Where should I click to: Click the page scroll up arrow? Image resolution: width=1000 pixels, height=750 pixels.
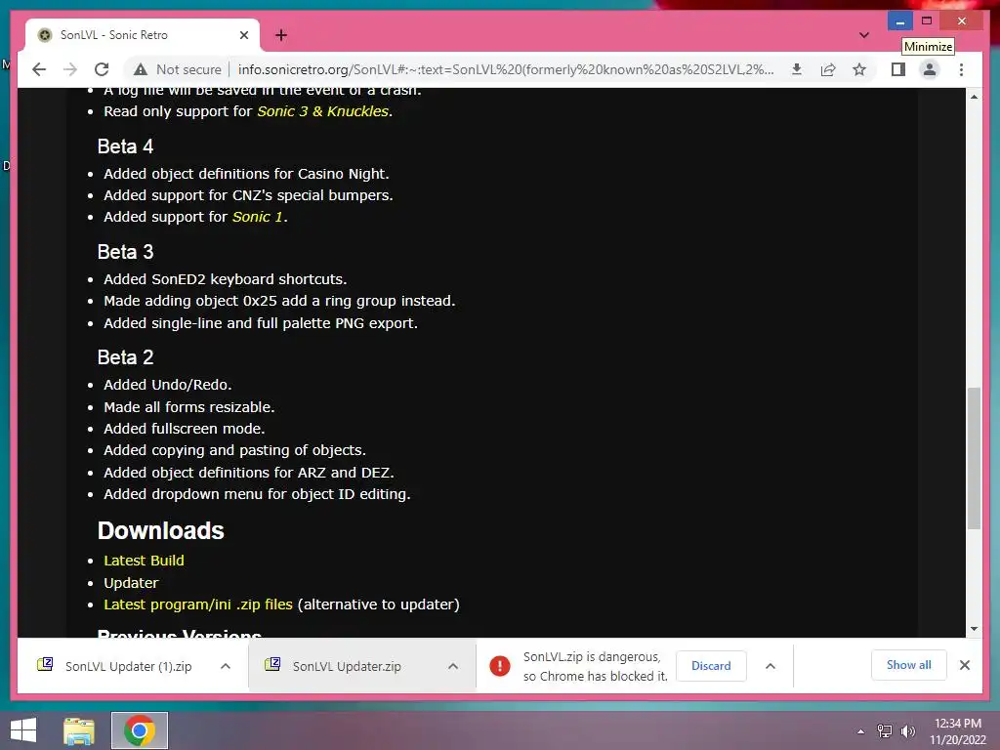point(974,97)
